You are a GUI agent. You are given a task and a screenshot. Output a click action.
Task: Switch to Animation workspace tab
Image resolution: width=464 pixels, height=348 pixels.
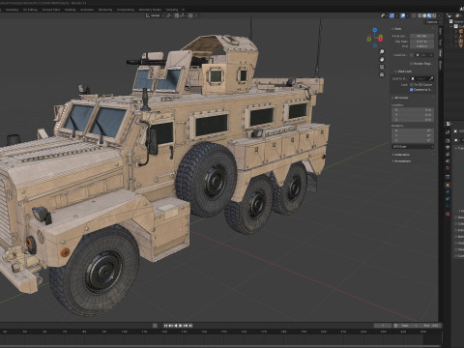[x=87, y=10]
